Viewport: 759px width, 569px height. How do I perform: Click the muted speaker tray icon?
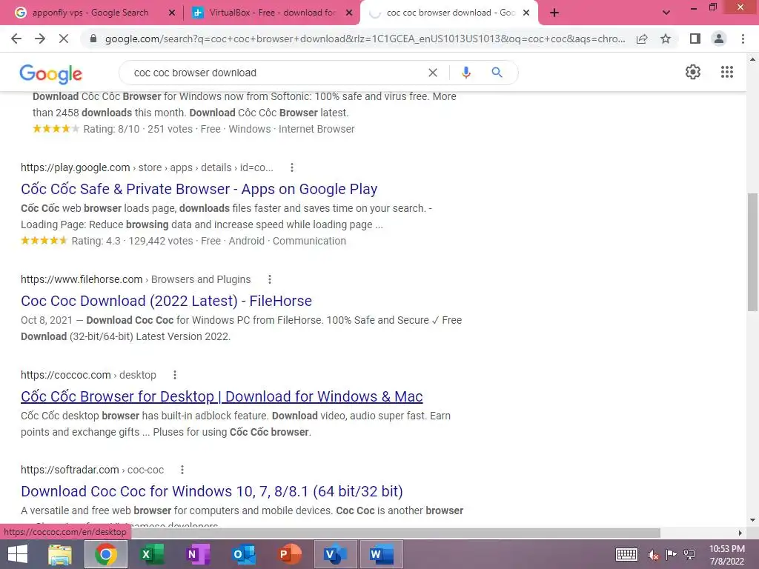coord(653,555)
